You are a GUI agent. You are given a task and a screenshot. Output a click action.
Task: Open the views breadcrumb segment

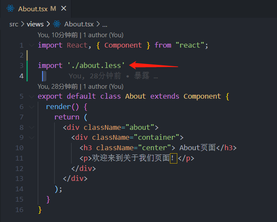[35, 24]
